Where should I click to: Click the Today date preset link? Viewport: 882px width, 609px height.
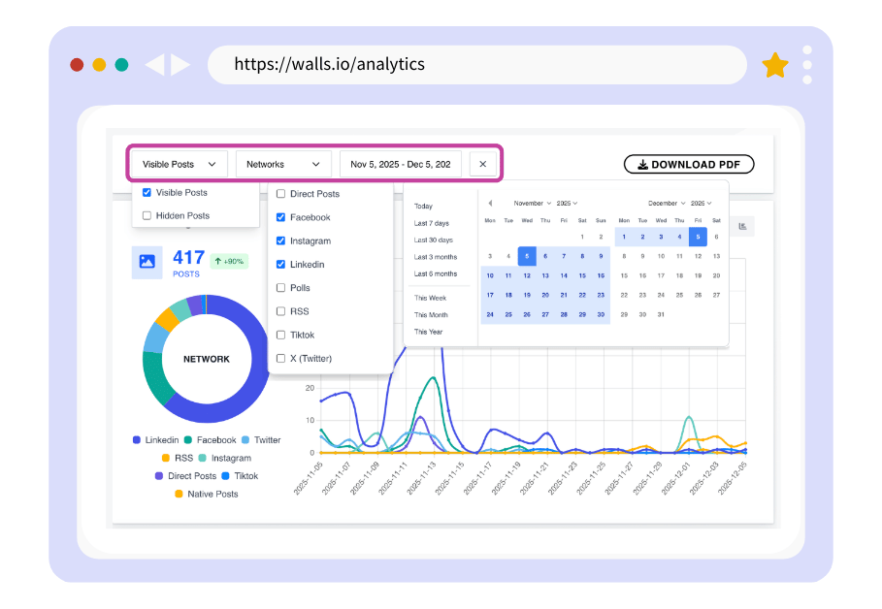pyautogui.click(x=422, y=207)
